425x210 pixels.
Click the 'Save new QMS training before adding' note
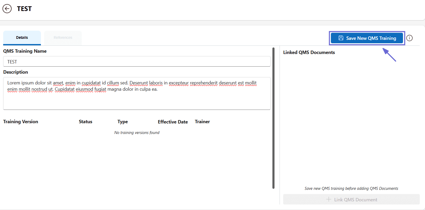pos(351,189)
